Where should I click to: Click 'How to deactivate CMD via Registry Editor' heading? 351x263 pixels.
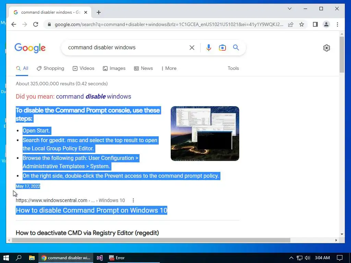87,233
